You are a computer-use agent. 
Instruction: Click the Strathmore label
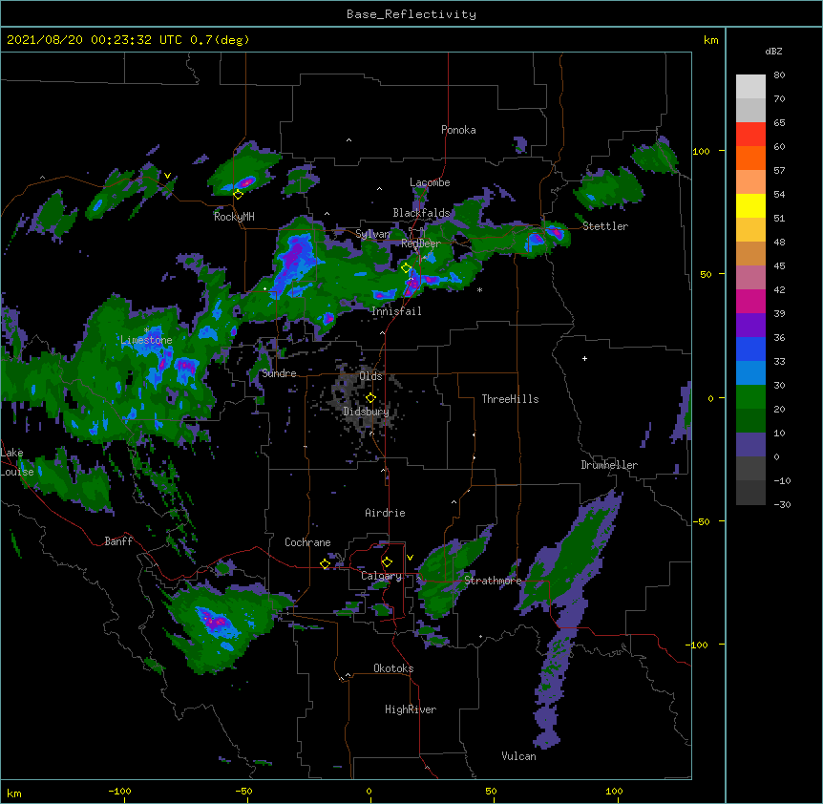pos(493,581)
